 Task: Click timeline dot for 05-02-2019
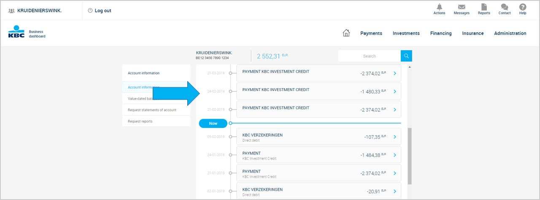point(230,137)
